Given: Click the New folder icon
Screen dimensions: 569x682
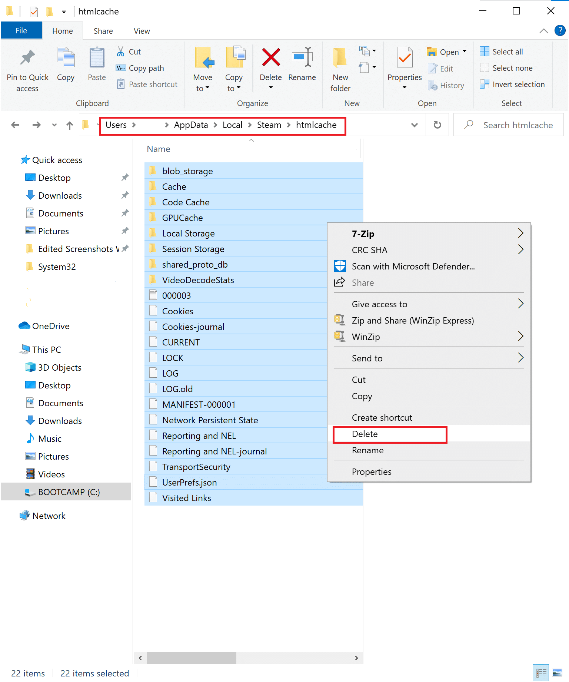Looking at the screenshot, I should tap(340, 58).
